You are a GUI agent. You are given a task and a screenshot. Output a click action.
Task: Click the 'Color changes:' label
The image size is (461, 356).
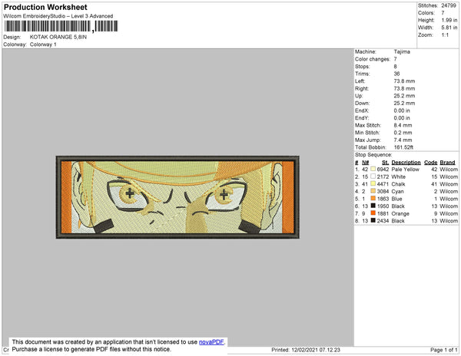coord(373,59)
